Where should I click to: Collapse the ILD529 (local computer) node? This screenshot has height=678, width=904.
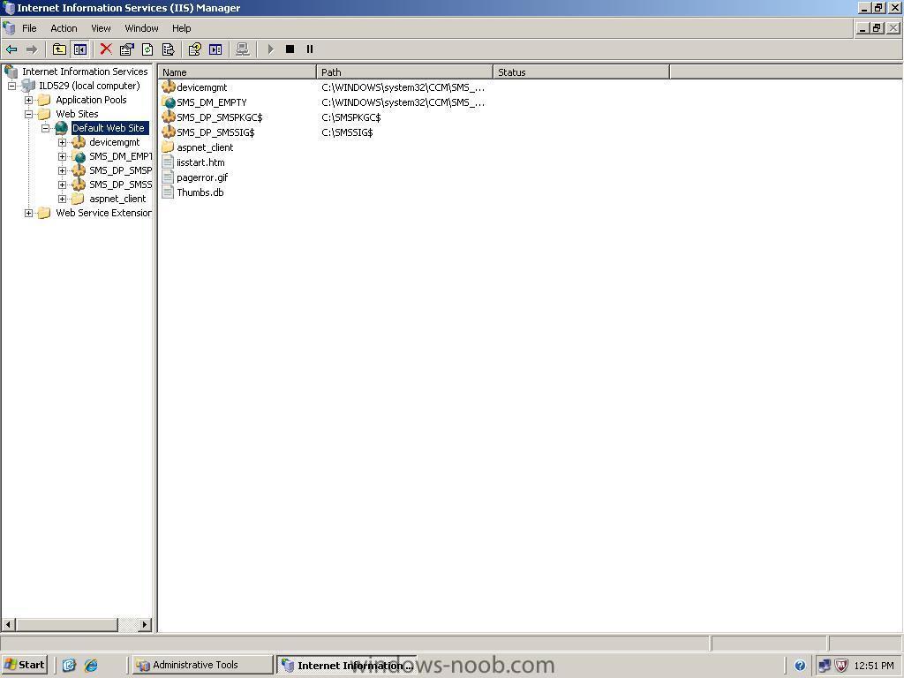pos(12,86)
